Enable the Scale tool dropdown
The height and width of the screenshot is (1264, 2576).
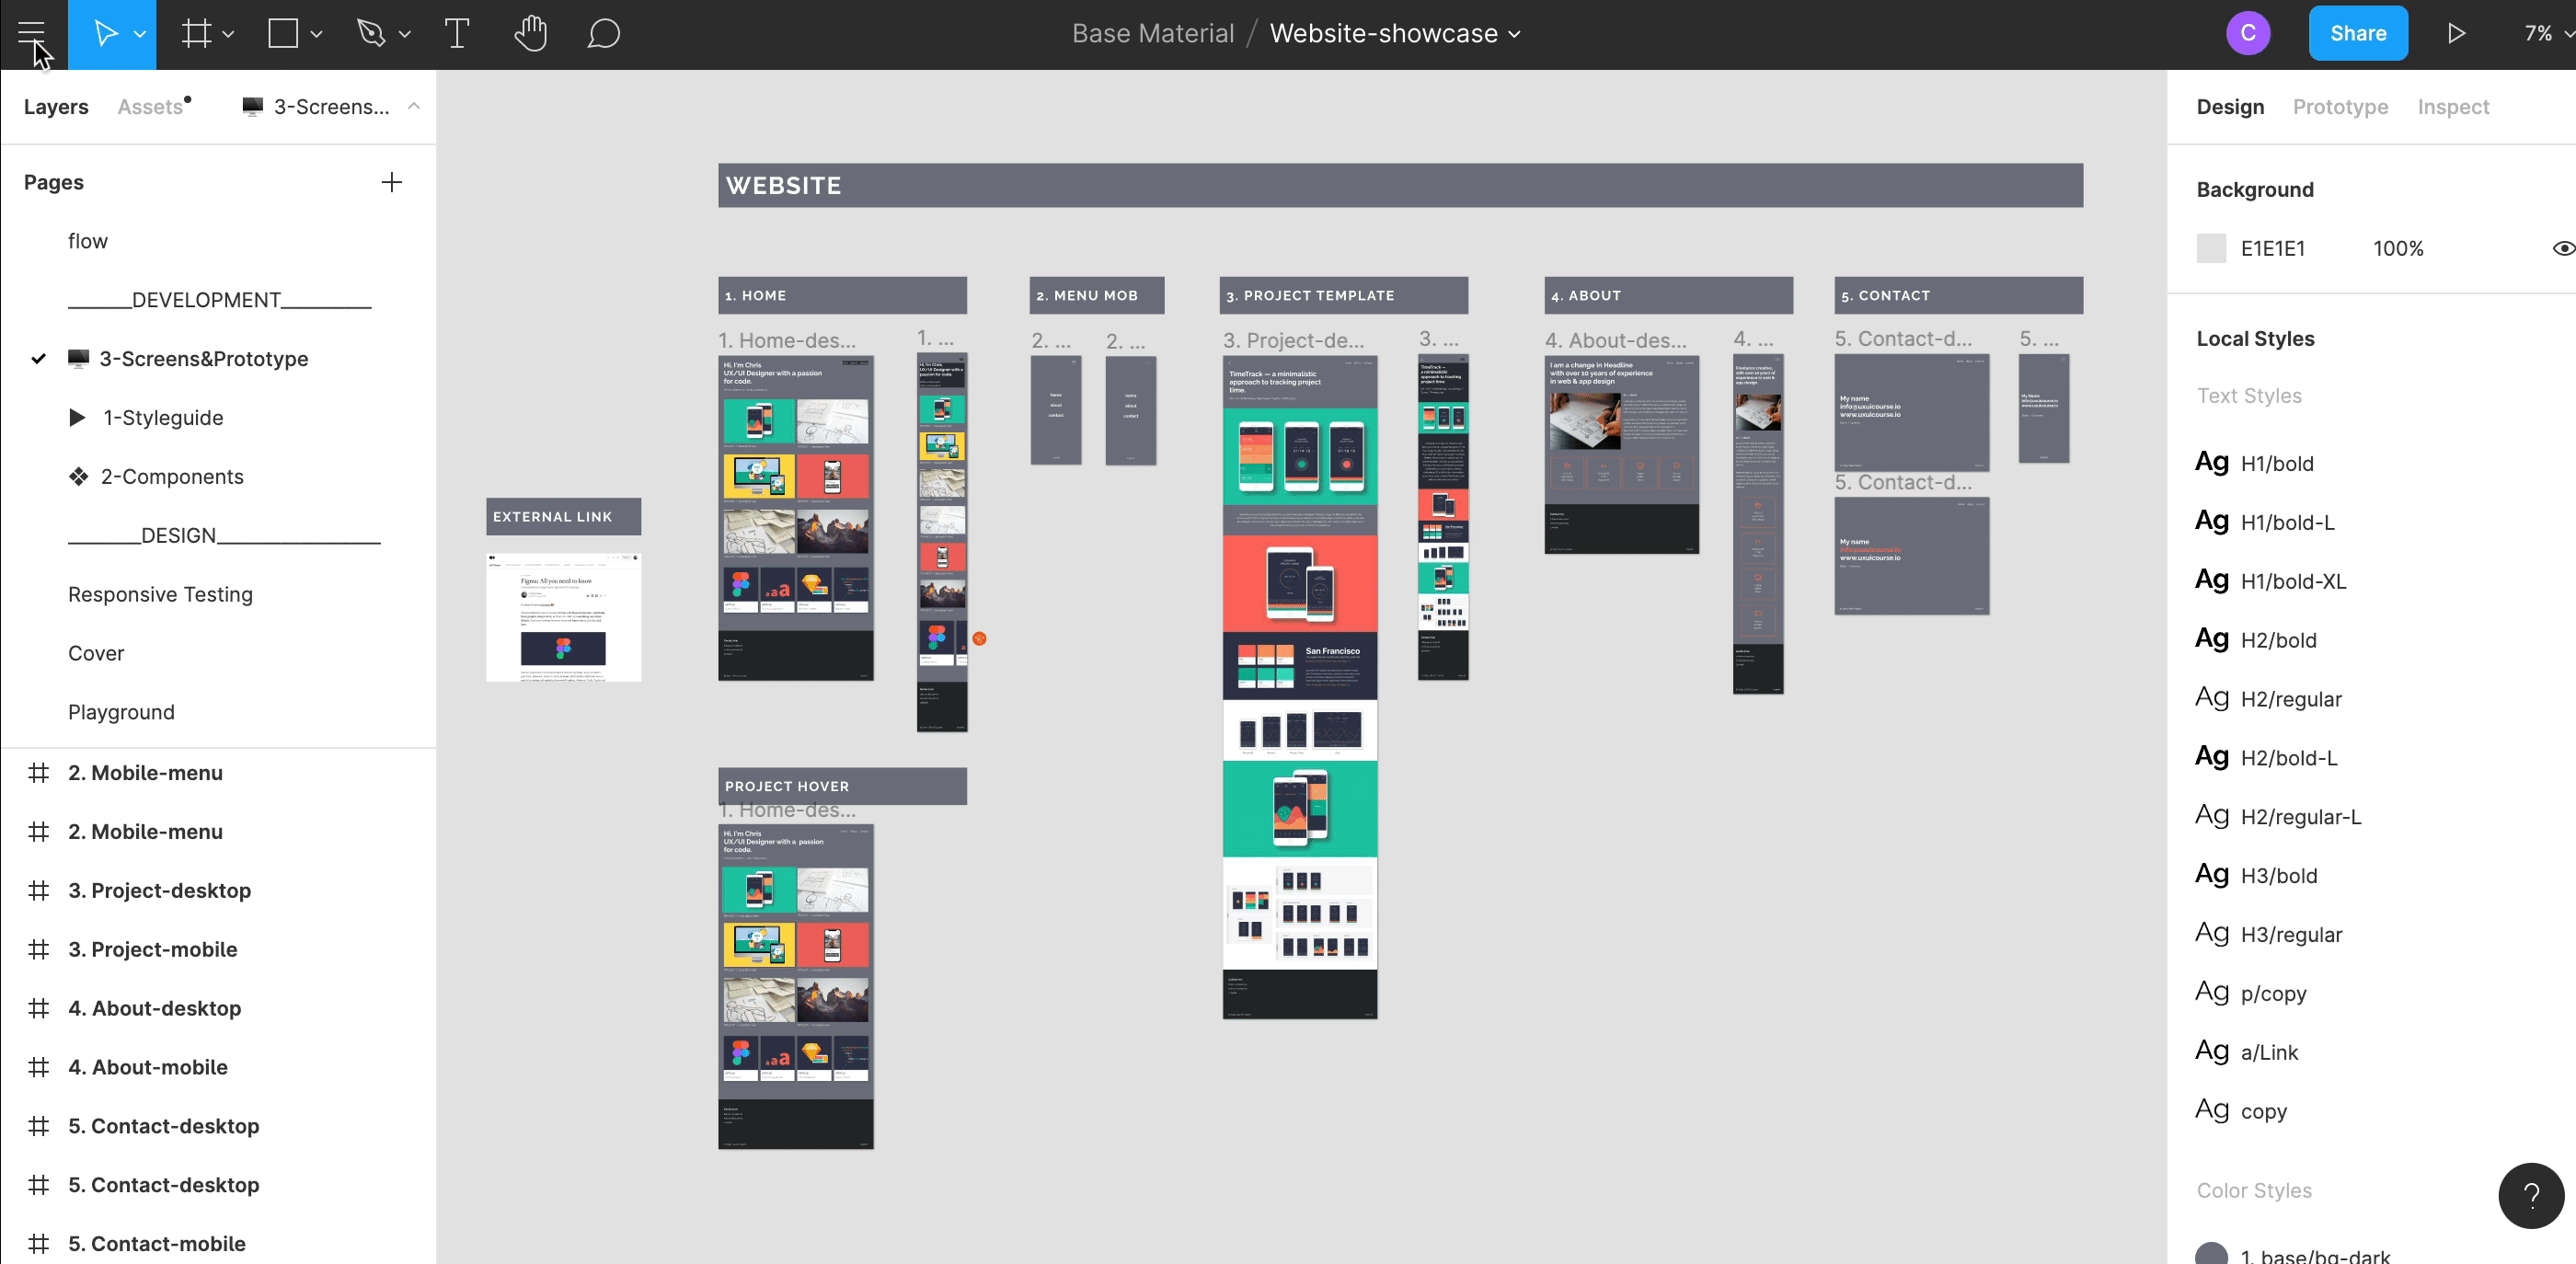click(138, 35)
